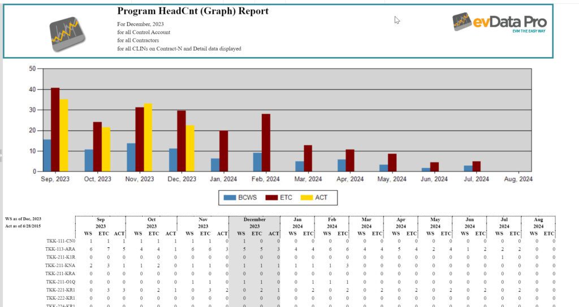Click "WS as of Dec, 2023" note
This screenshot has height=307, width=579.
pyautogui.click(x=23, y=219)
